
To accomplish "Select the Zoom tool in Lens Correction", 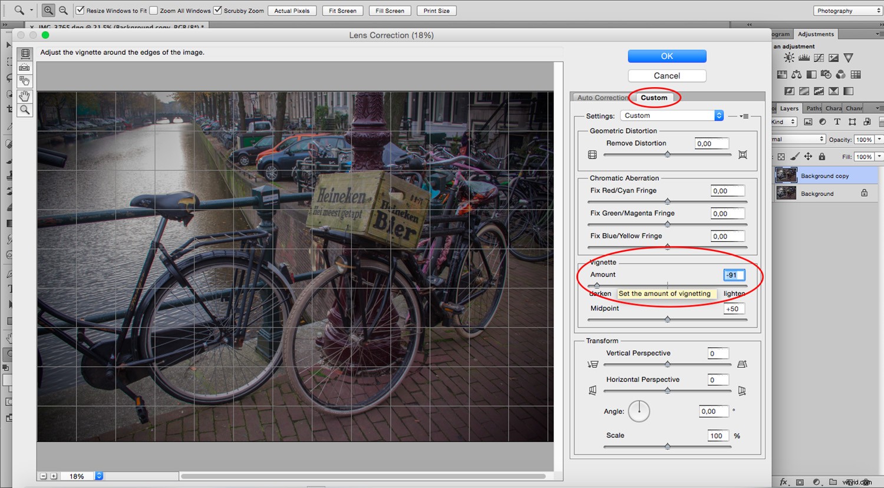I will (25, 109).
